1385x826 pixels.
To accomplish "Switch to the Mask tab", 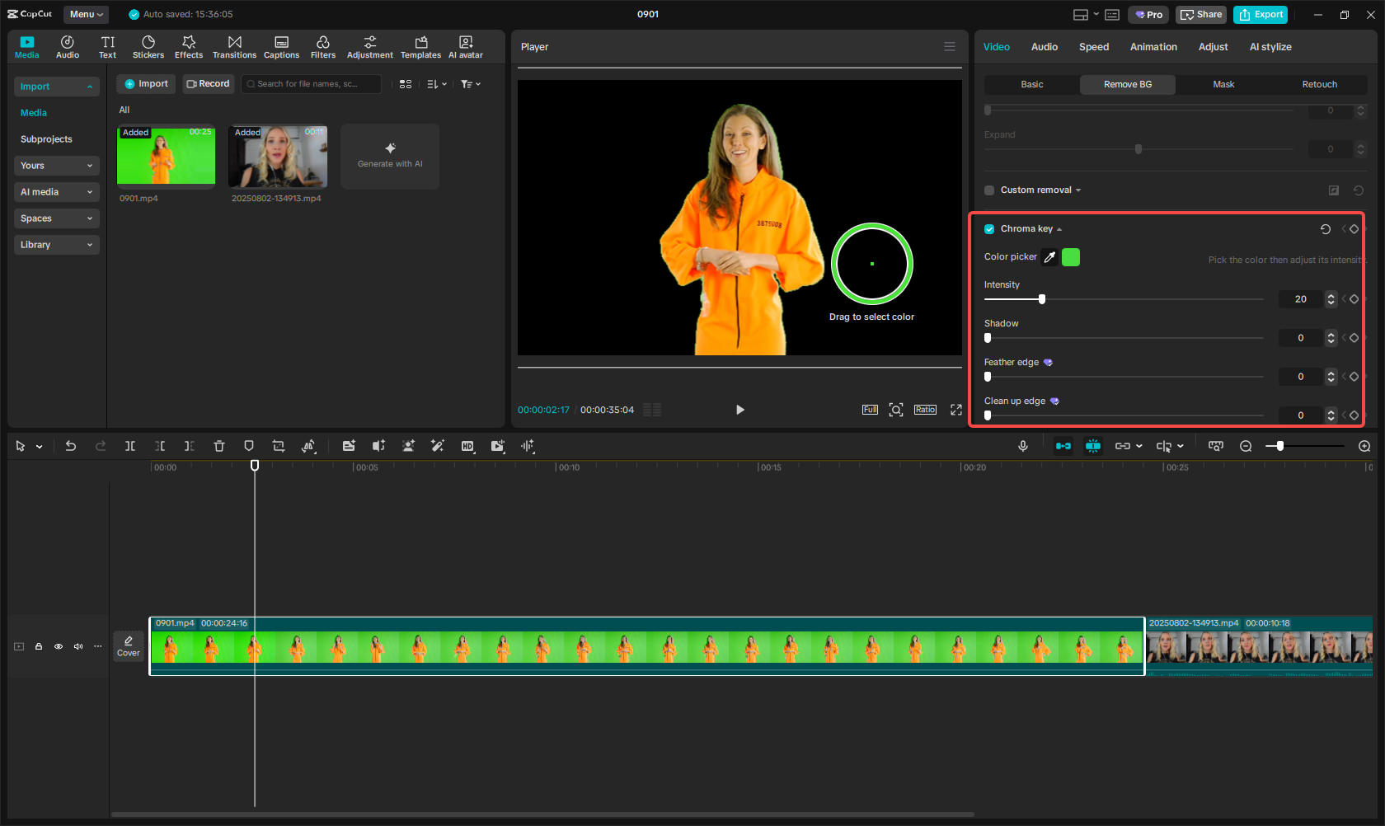I will 1223,84.
